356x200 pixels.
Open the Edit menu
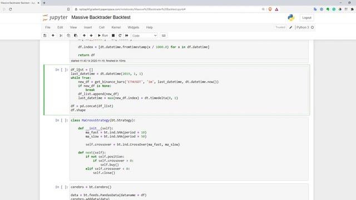[x=60, y=27]
